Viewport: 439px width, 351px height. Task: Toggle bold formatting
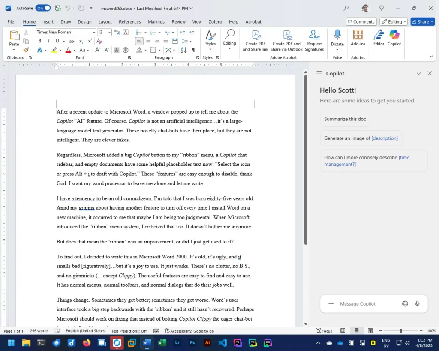click(x=40, y=41)
